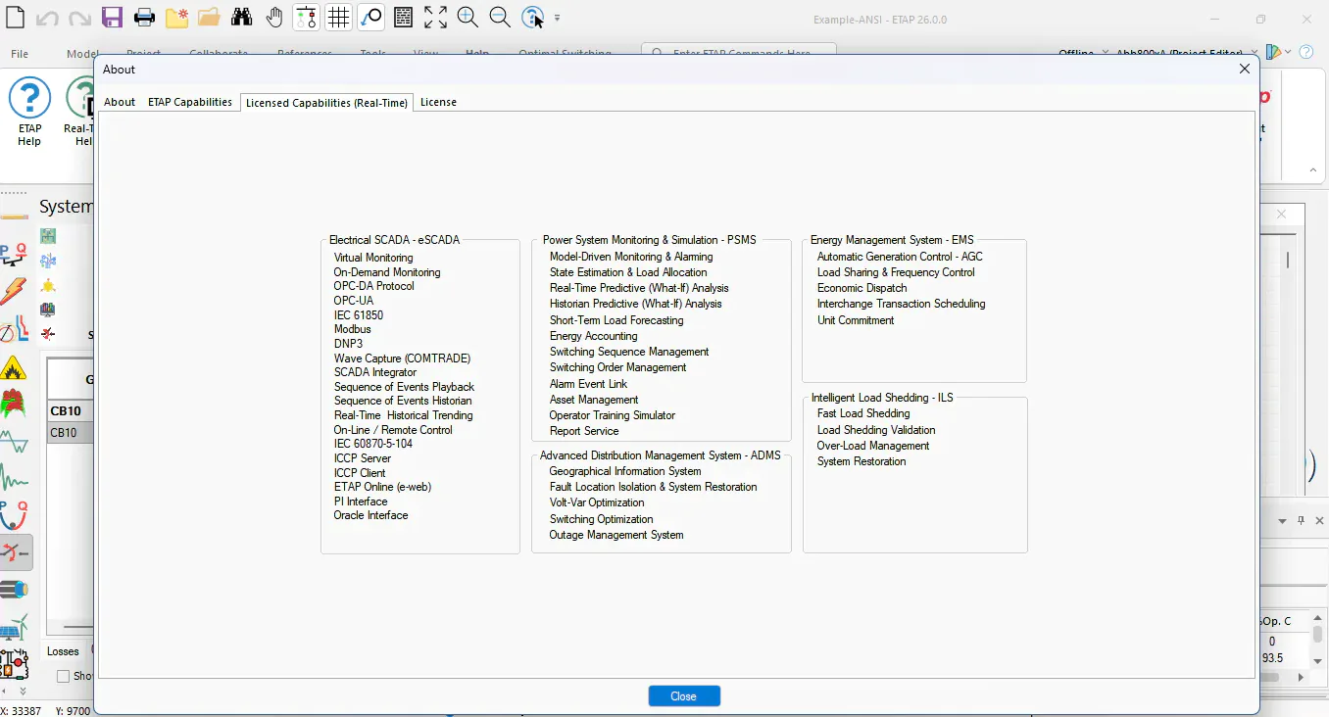
Task: Click the Zoom Out magnifier icon
Action: coord(500,18)
